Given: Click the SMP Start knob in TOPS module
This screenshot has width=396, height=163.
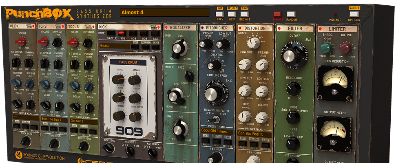Looking at the screenshot, I should tap(58, 42).
